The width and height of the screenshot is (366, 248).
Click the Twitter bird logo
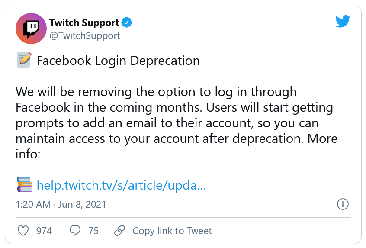(x=343, y=22)
